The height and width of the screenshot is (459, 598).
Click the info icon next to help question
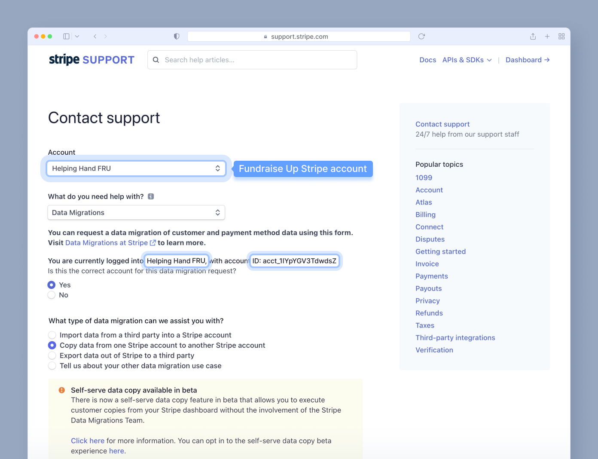point(150,196)
